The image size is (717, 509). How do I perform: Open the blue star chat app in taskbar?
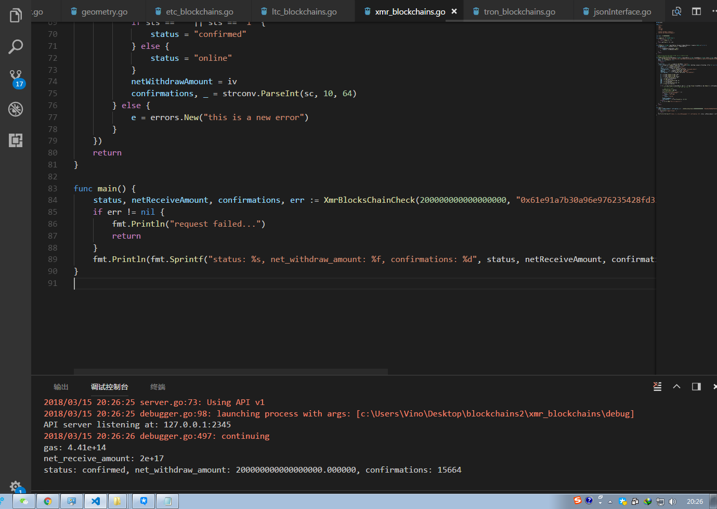point(144,501)
